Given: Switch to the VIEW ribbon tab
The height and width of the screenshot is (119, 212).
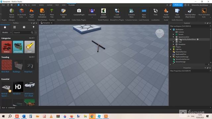Looking at the screenshot, I should coord(64,5).
